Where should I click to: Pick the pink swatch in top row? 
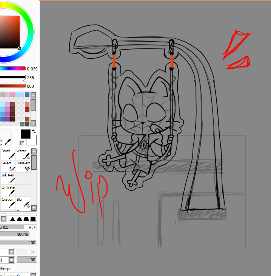12,95
